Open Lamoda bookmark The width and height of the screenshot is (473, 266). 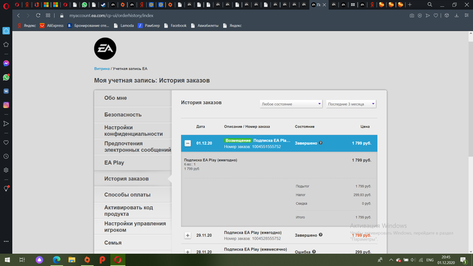[x=124, y=26]
